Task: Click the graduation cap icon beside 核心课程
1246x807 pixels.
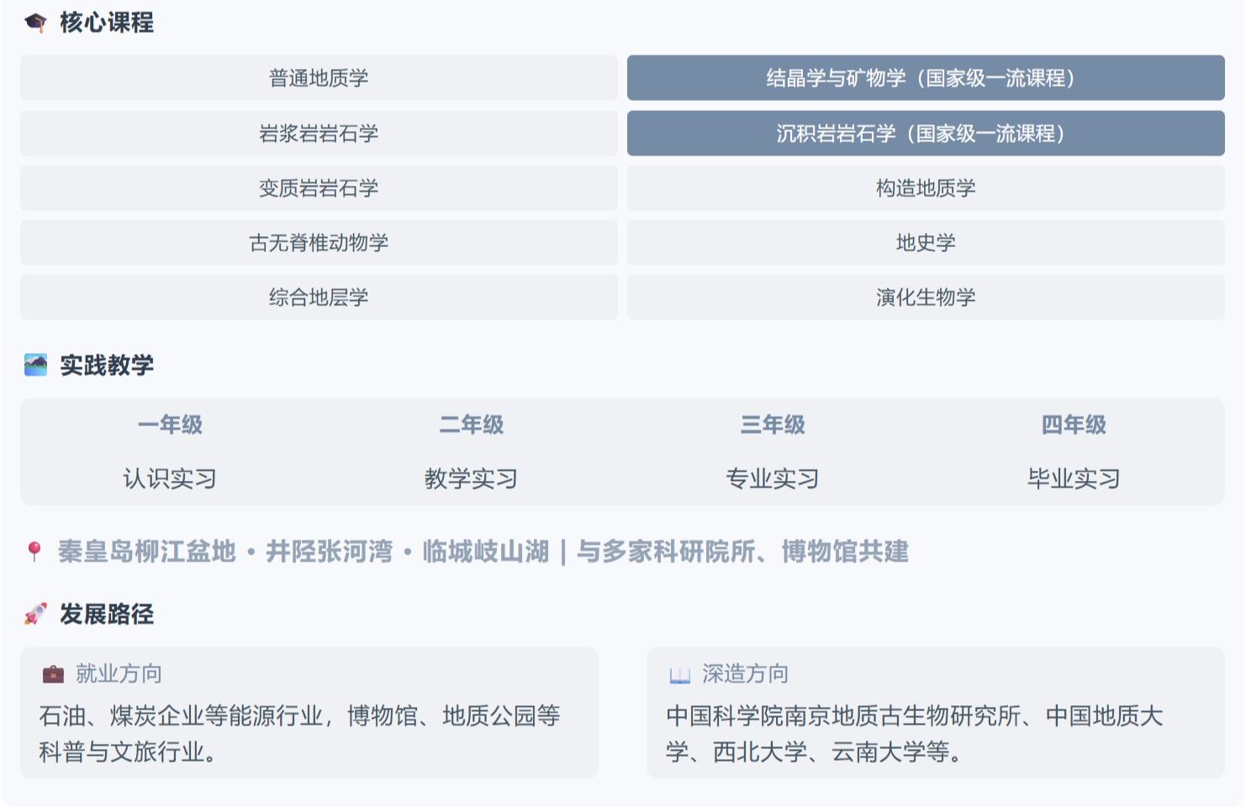Action: tap(35, 23)
